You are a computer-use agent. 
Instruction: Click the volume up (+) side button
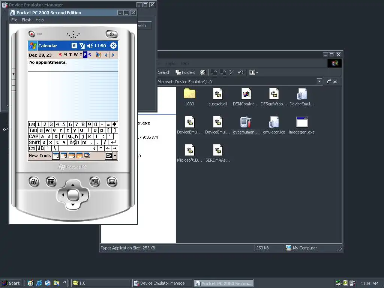point(13,74)
